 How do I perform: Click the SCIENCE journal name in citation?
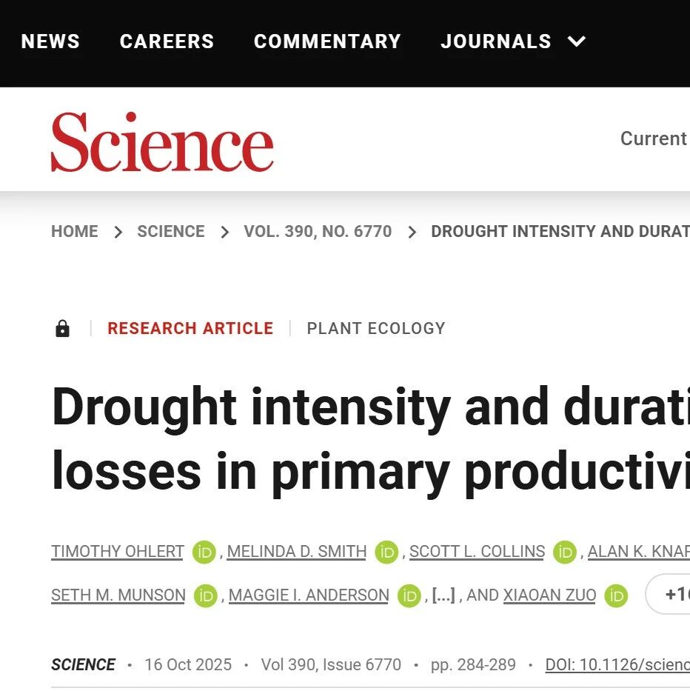click(x=83, y=664)
